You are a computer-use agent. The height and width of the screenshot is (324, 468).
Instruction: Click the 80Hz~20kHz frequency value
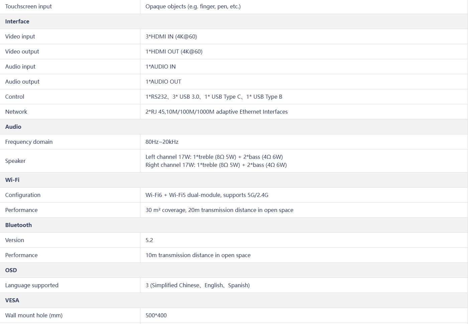(x=162, y=142)
